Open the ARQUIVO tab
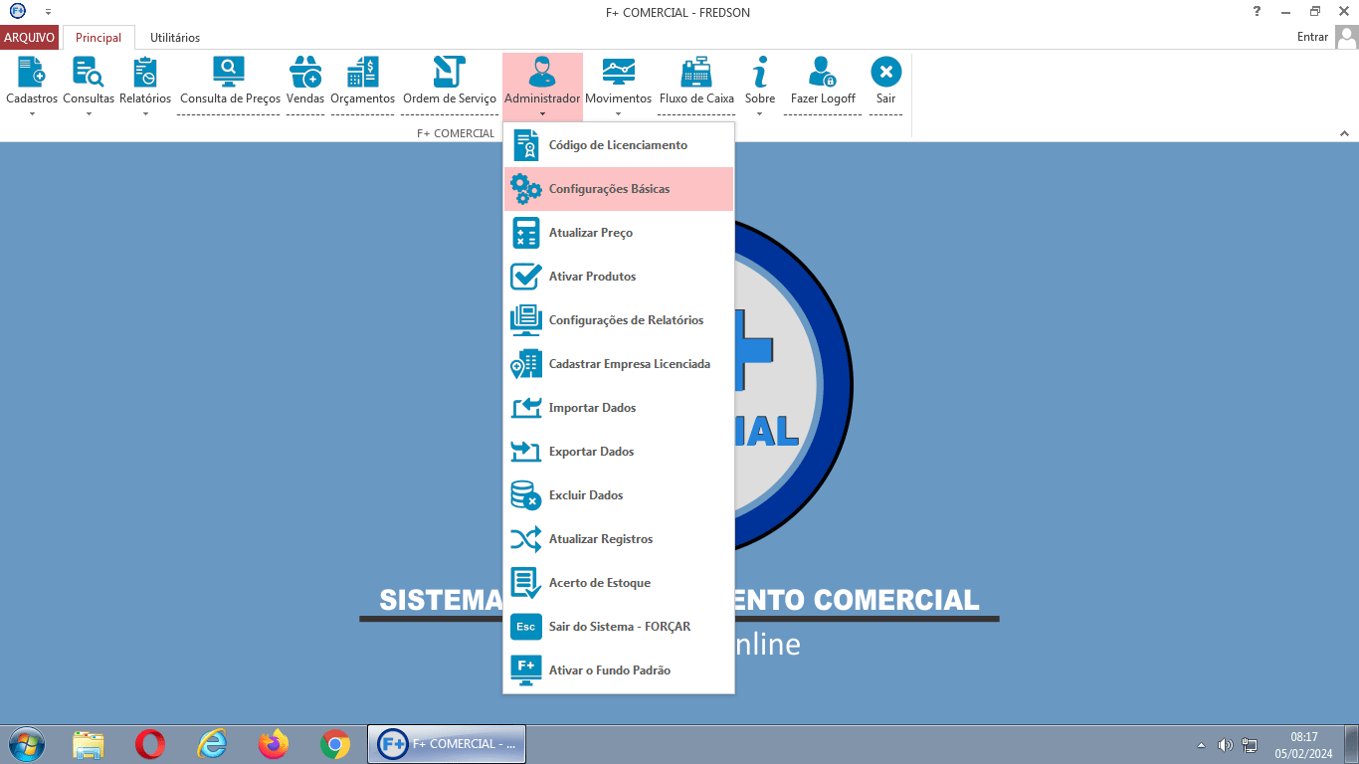 [x=30, y=38]
